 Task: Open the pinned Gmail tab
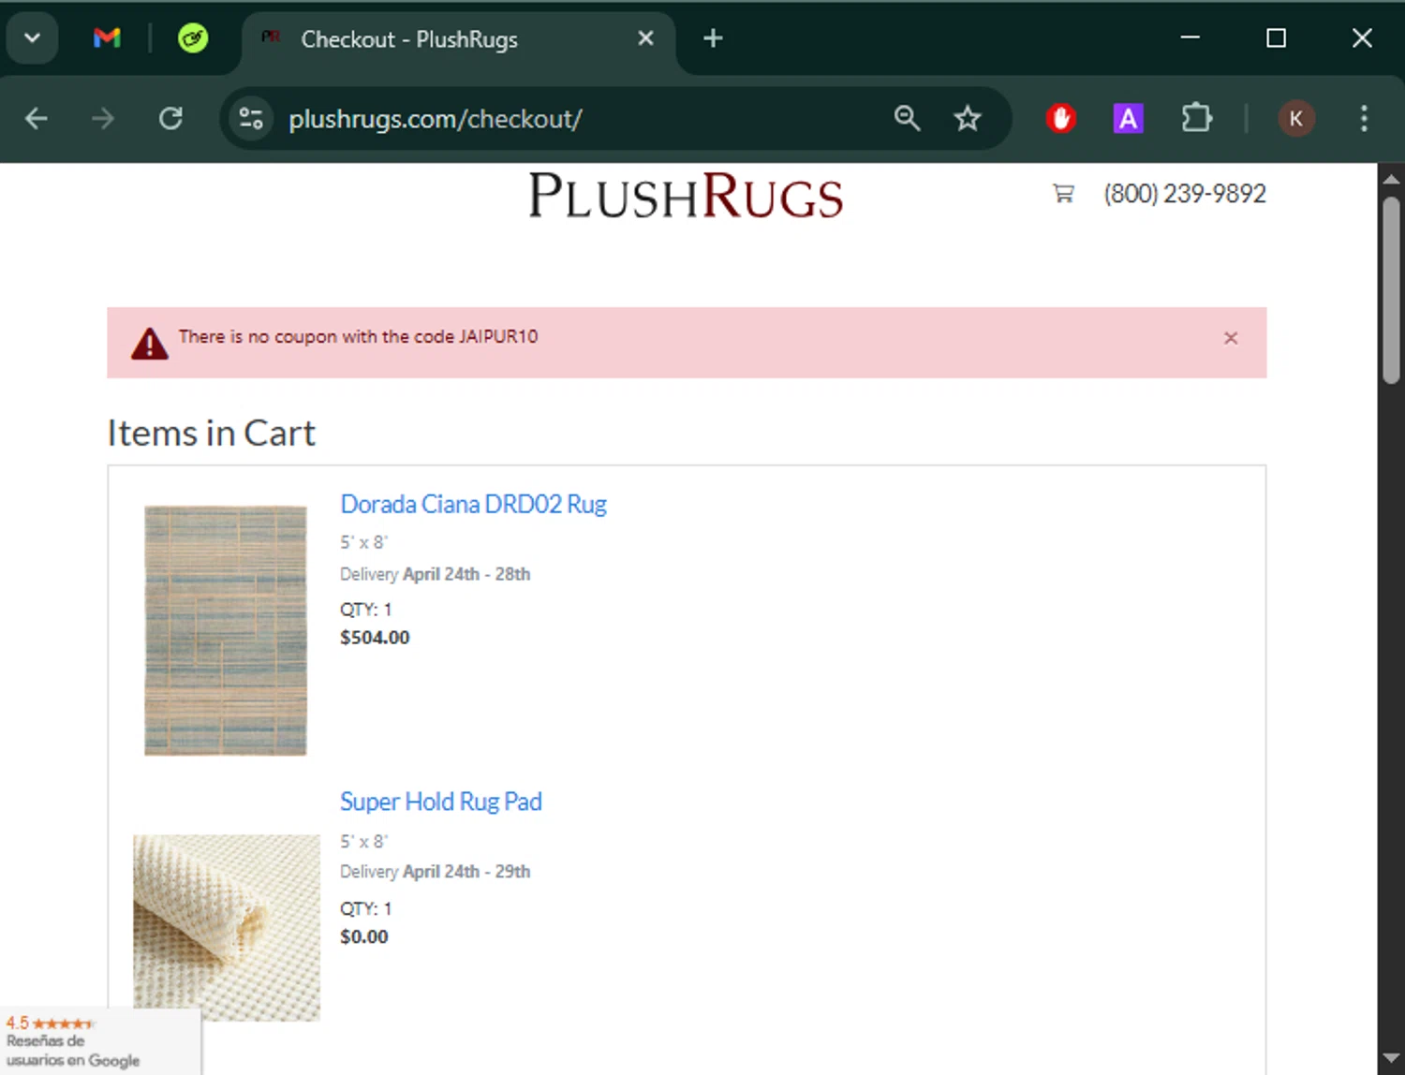[107, 38]
